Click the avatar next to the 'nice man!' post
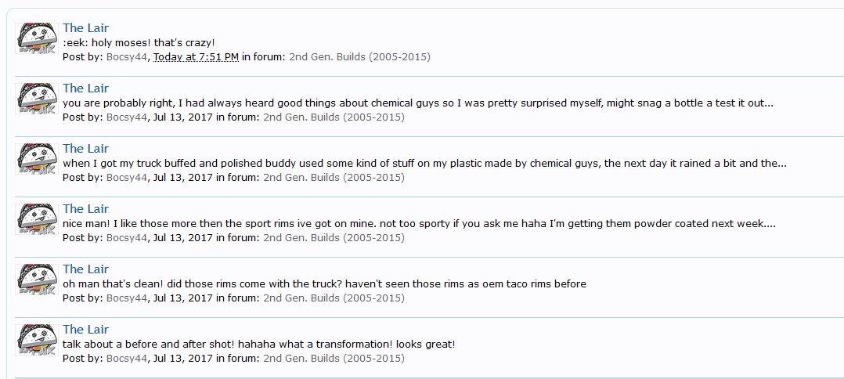844x379 pixels. coord(37,219)
